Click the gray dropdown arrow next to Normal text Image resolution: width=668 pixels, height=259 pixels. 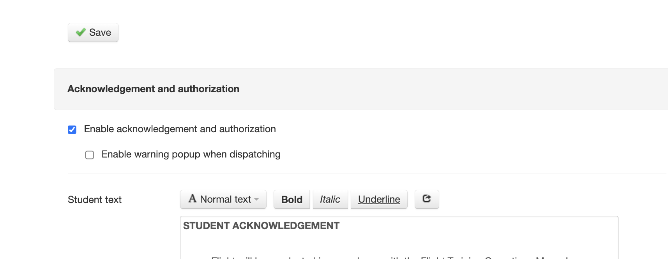coord(256,199)
